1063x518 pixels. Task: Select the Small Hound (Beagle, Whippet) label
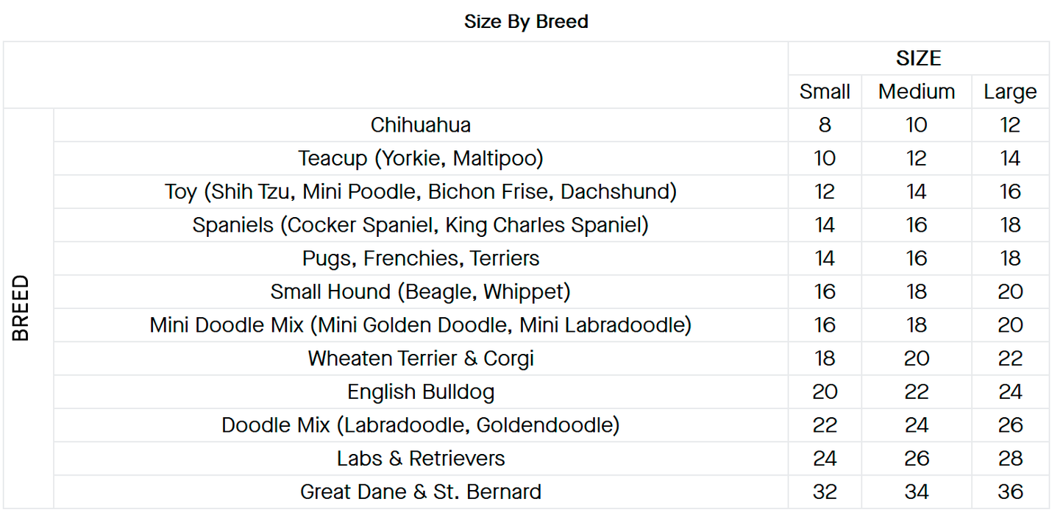click(421, 292)
